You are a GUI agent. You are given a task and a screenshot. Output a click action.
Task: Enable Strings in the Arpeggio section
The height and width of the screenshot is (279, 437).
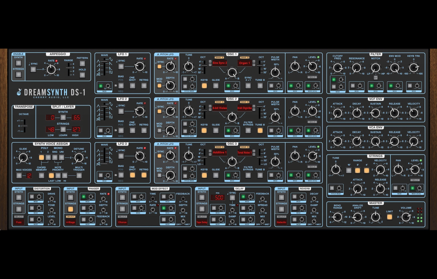pyautogui.click(x=18, y=75)
